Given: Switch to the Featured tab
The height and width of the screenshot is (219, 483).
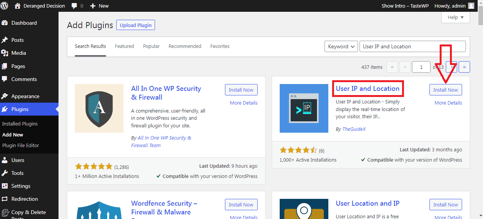Looking at the screenshot, I should click(124, 46).
